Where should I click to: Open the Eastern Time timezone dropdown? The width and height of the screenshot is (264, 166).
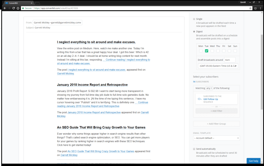click(x=218, y=66)
